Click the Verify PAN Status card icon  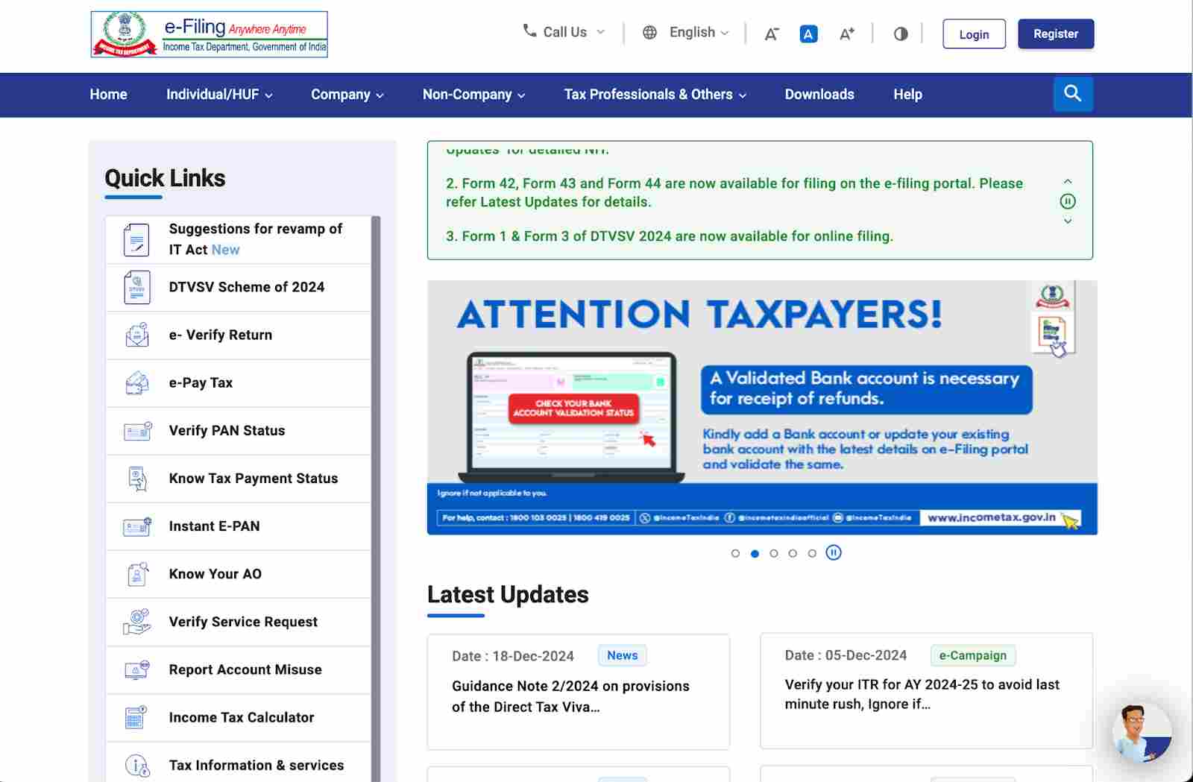coord(137,430)
